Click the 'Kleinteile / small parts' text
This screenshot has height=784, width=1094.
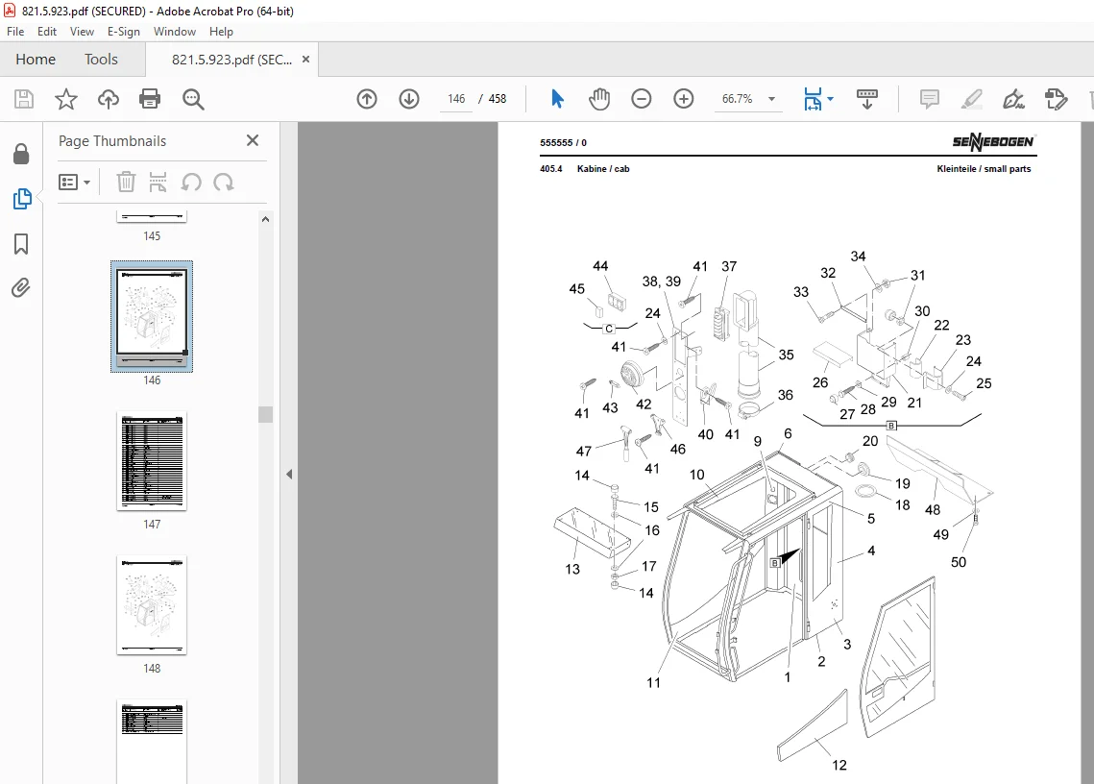(x=984, y=169)
